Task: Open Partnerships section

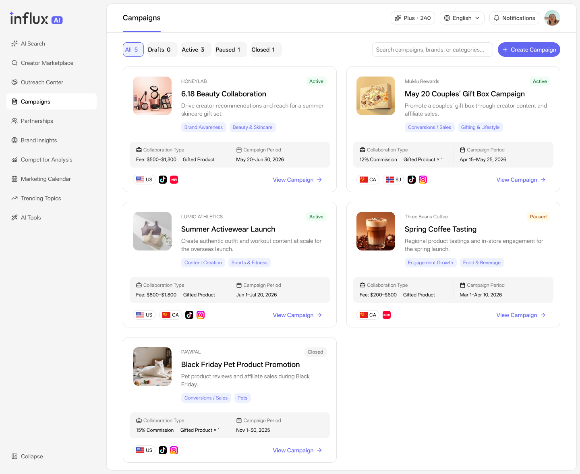Action: click(52, 121)
